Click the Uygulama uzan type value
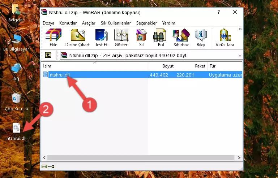The height and width of the screenshot is (178, 278). (225, 75)
